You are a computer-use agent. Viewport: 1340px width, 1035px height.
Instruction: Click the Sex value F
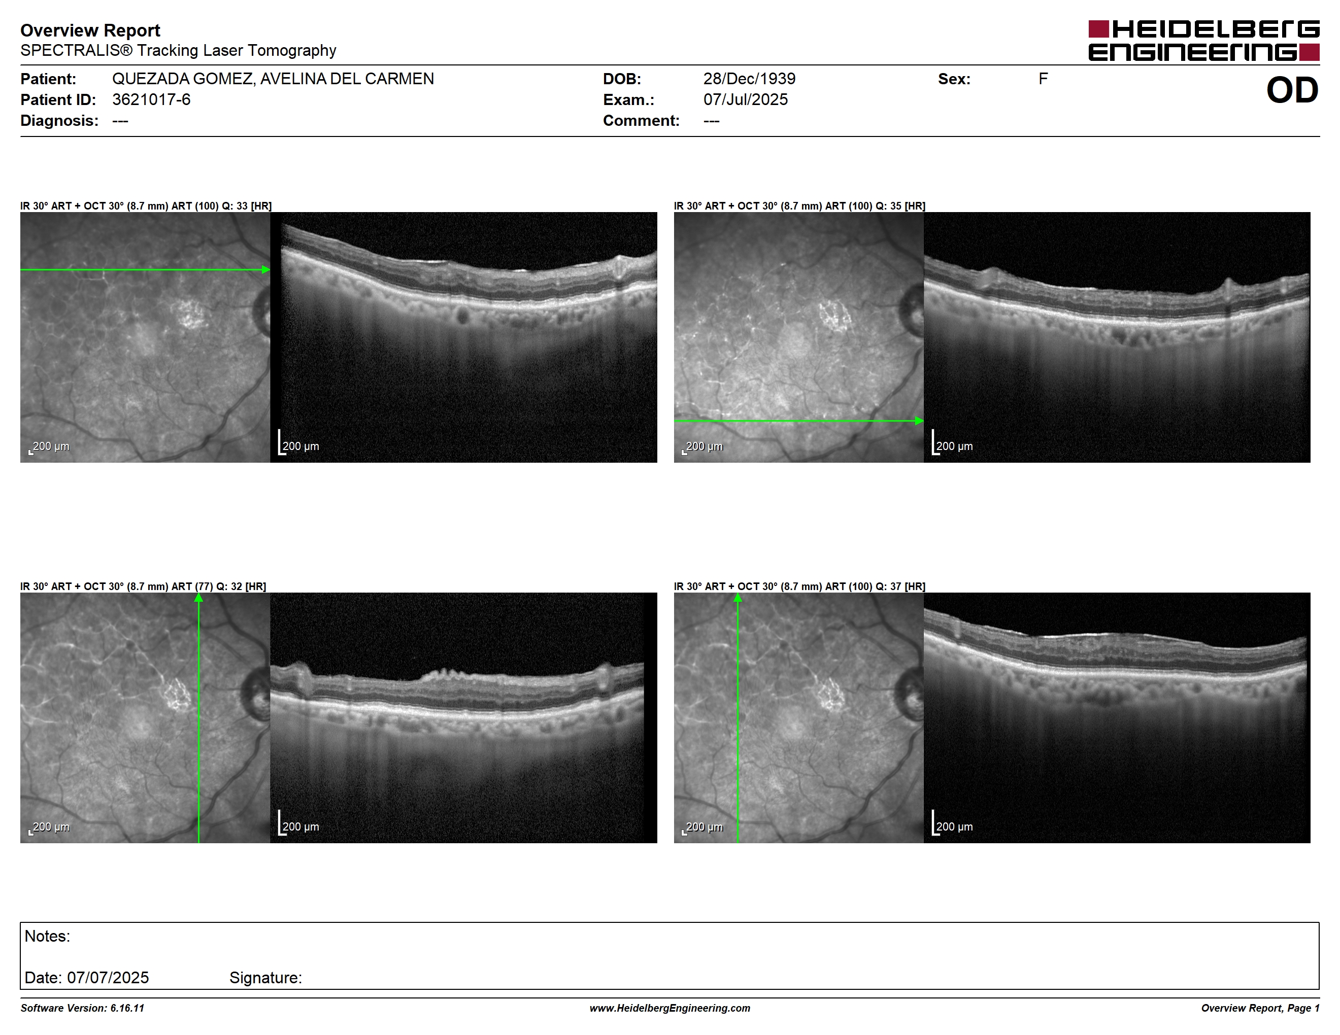[x=1043, y=79]
